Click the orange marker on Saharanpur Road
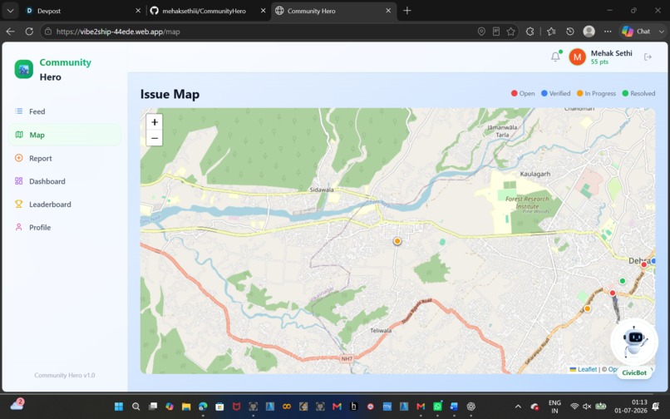670x419 pixels. [587, 308]
